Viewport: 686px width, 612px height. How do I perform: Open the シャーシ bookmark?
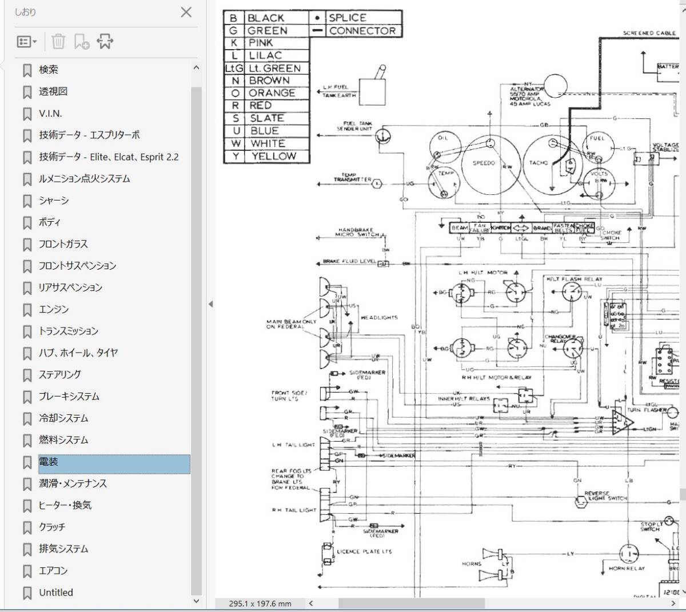point(54,200)
